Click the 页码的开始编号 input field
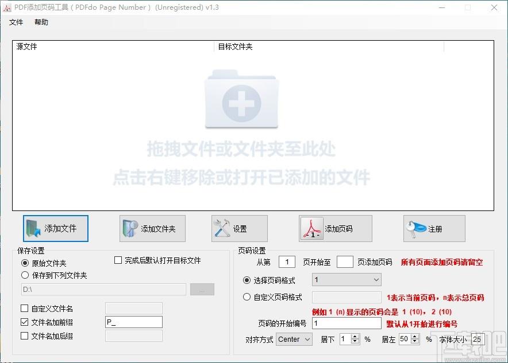The height and width of the screenshot is (363, 508). [347, 323]
